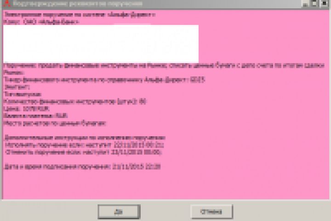
Task: Click the Цена line showing RUR
Action: tap(27, 109)
